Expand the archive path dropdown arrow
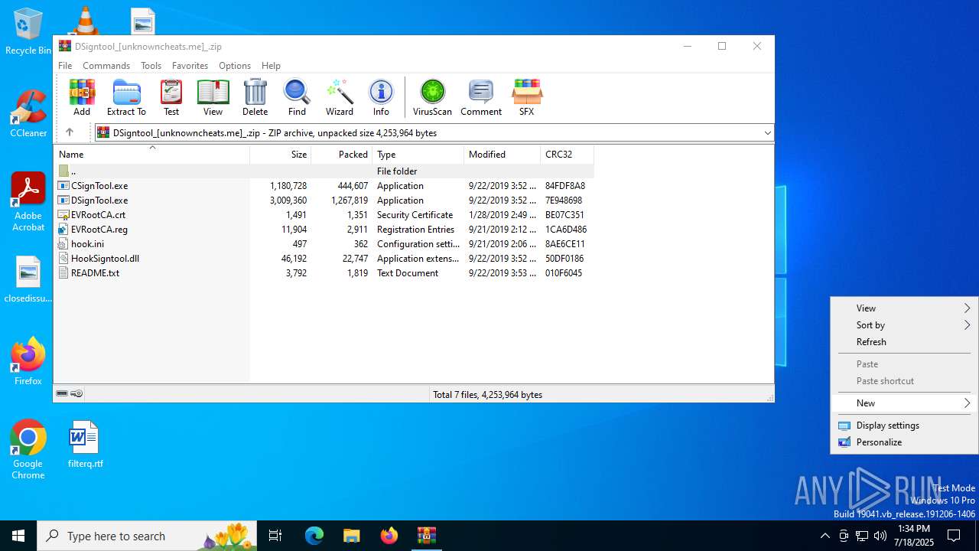This screenshot has width=979, height=551. pos(767,133)
